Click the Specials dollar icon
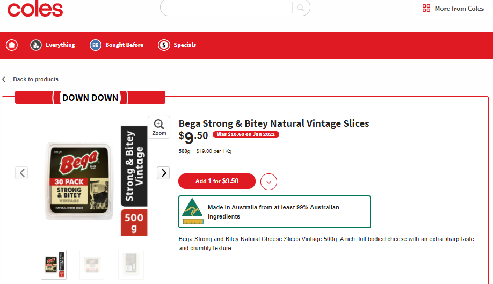Image resolution: width=493 pixels, height=284 pixels. [164, 45]
